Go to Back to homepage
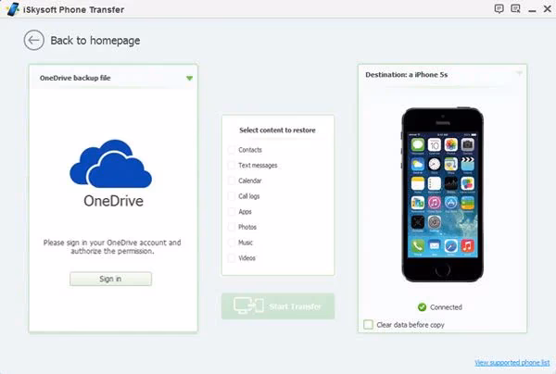This screenshot has width=556, height=374. [95, 41]
